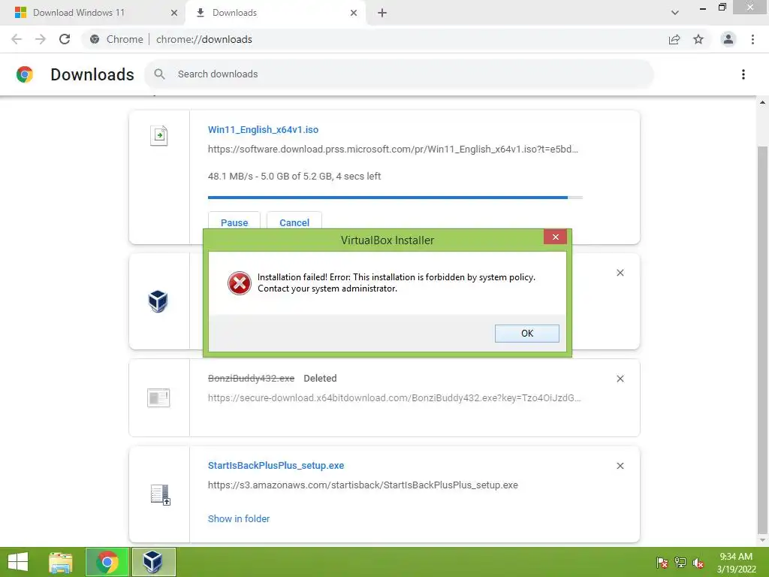Click the deleted BonziBuddy432.exe file name
Image resolution: width=769 pixels, height=577 pixels.
pyautogui.click(x=251, y=379)
